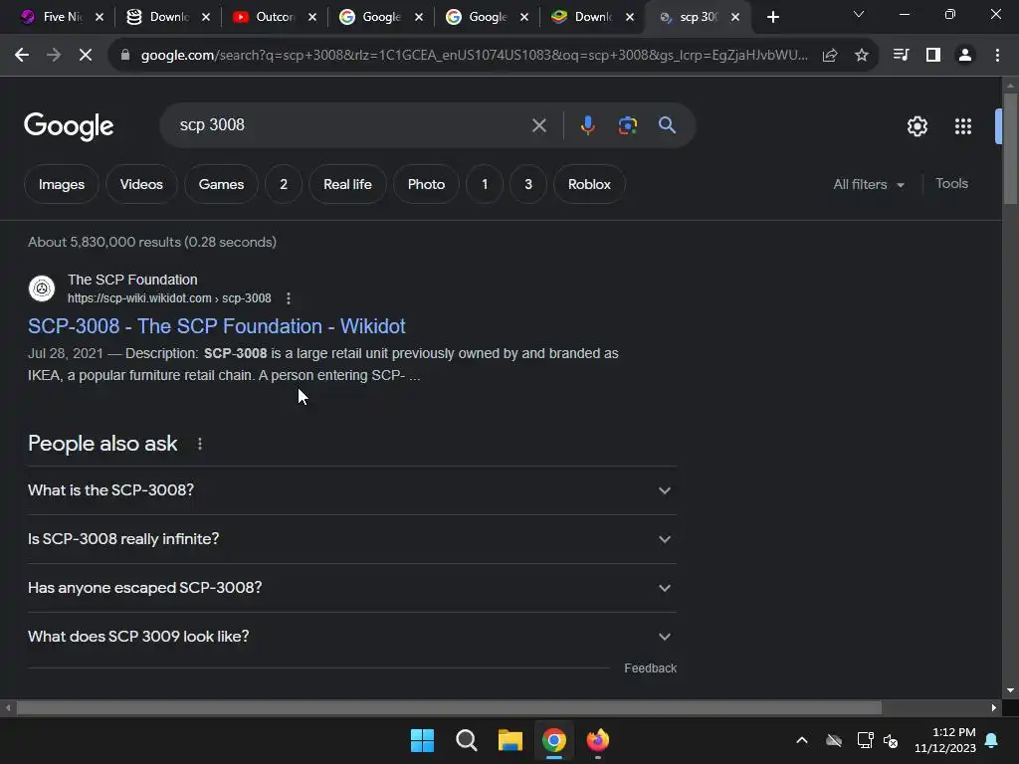Expand "Is SCP-3008 really infinite?"
The width and height of the screenshot is (1019, 764).
tap(352, 539)
